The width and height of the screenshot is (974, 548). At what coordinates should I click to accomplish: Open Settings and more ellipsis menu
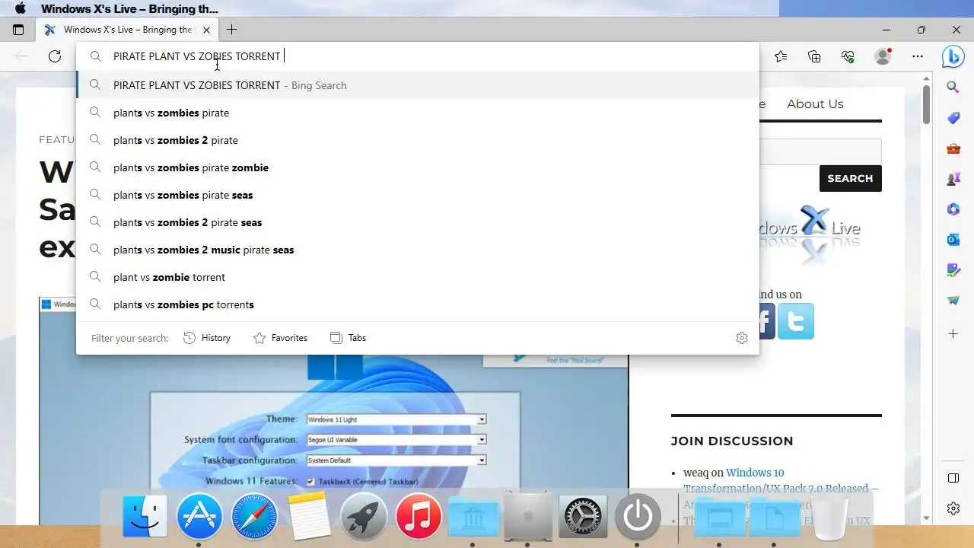click(918, 56)
